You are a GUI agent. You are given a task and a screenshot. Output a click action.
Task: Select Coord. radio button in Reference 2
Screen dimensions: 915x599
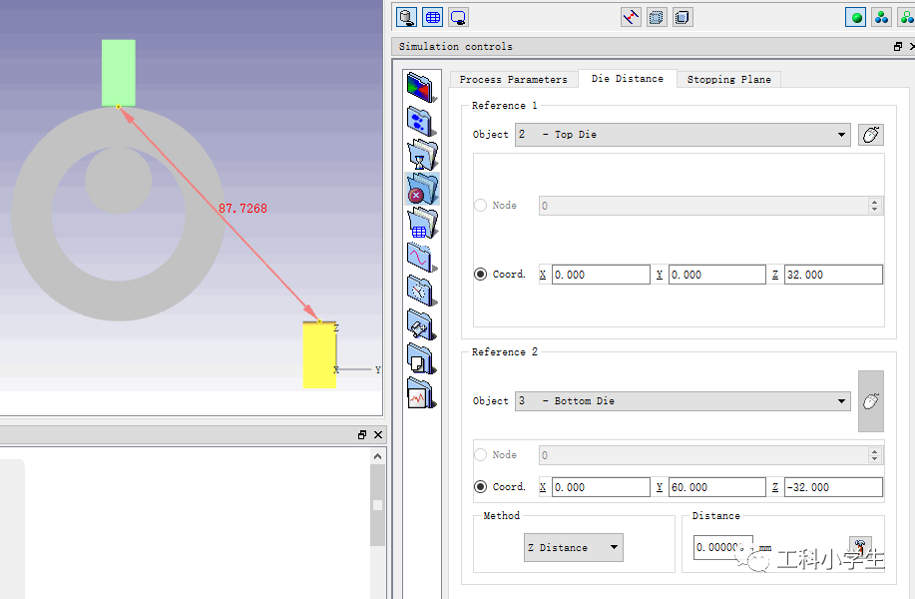(x=480, y=487)
